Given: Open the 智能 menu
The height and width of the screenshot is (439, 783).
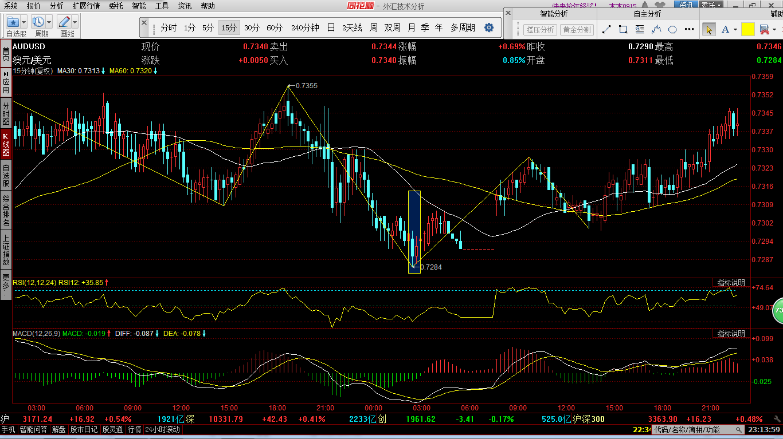Looking at the screenshot, I should click(139, 6).
